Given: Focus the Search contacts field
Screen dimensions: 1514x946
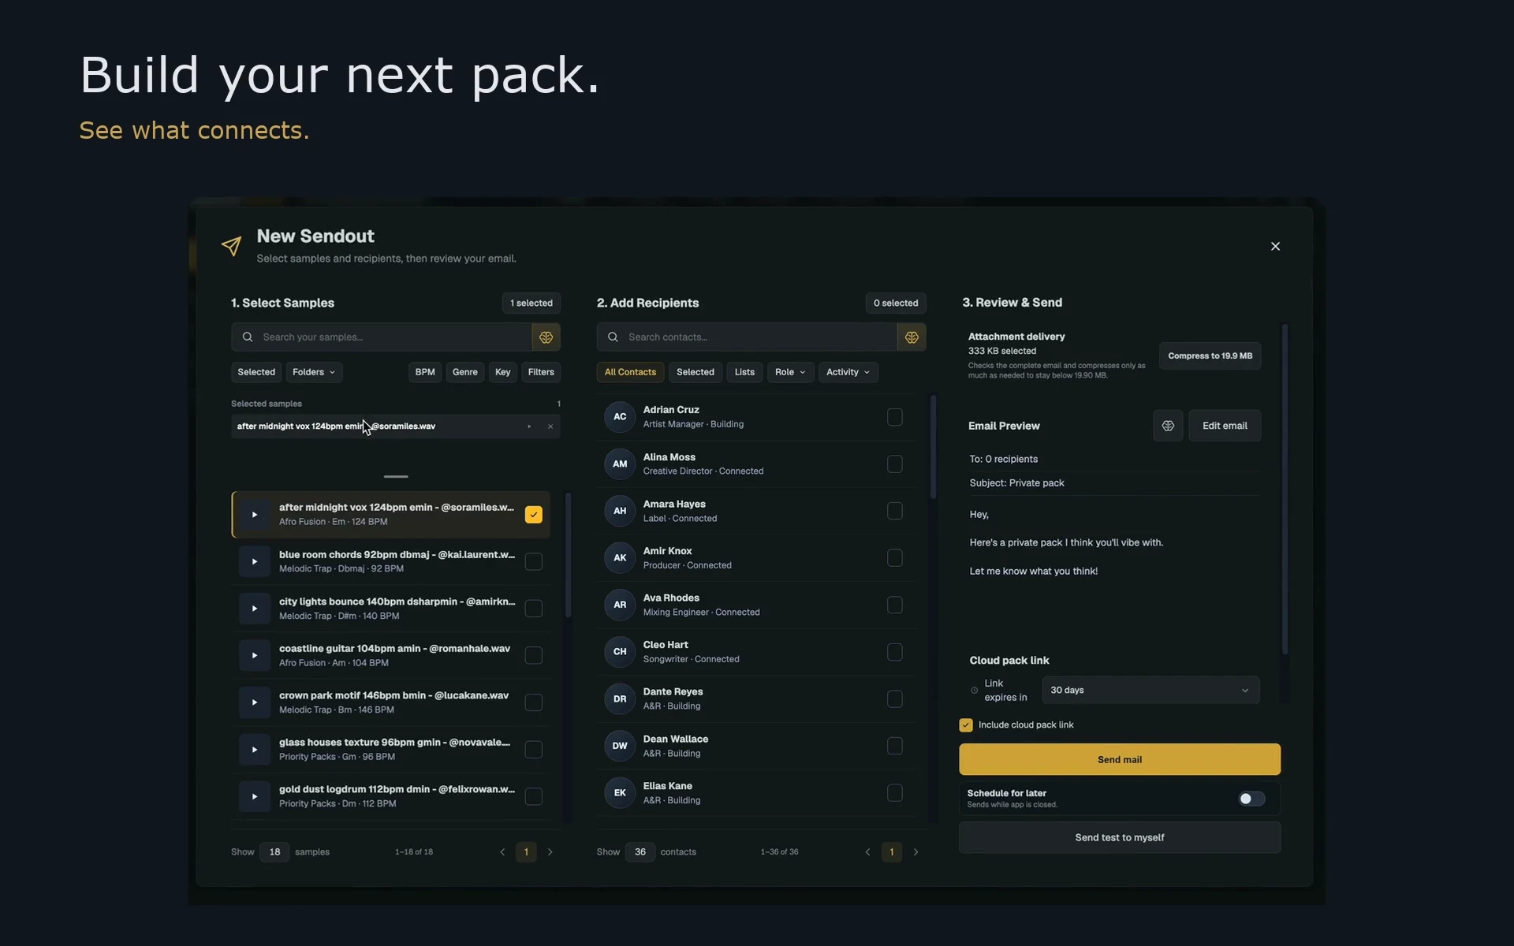Looking at the screenshot, I should pyautogui.click(x=747, y=337).
